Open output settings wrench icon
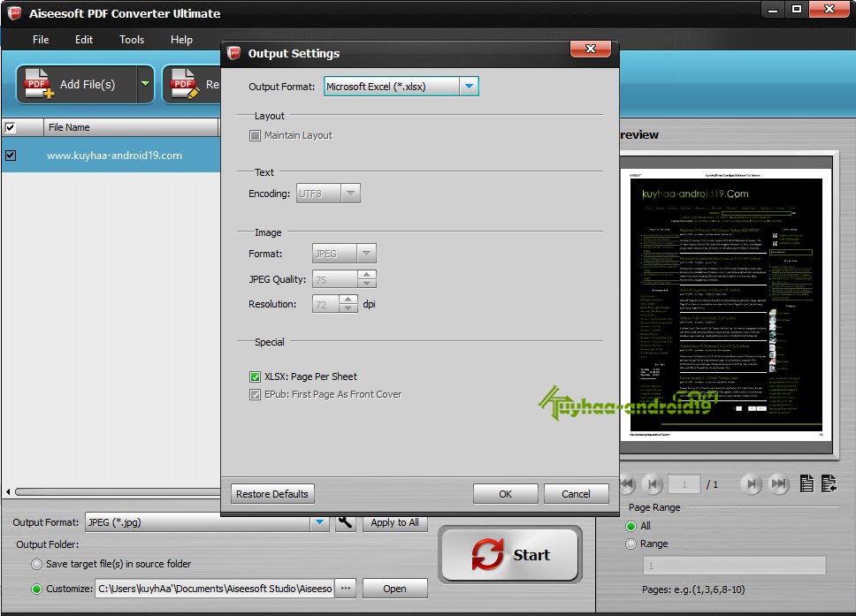 [345, 522]
